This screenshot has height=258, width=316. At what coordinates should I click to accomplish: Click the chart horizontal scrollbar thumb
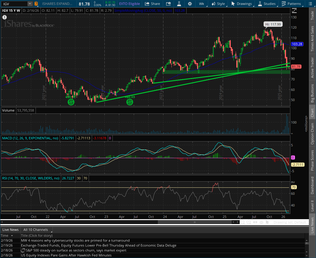195,222
